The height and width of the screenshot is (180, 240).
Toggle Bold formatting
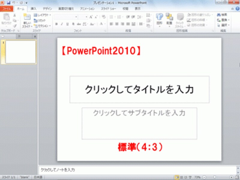(x=56, y=24)
